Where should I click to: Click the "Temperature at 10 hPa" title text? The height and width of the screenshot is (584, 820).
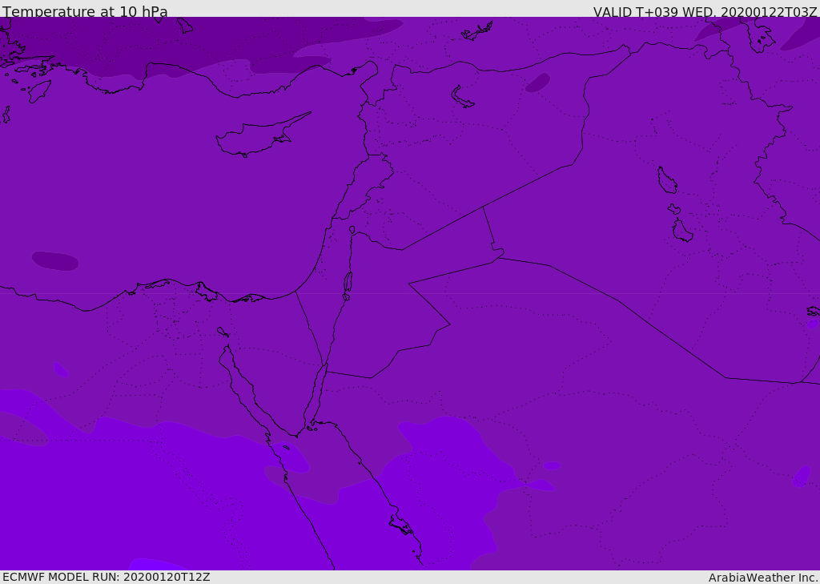[85, 11]
